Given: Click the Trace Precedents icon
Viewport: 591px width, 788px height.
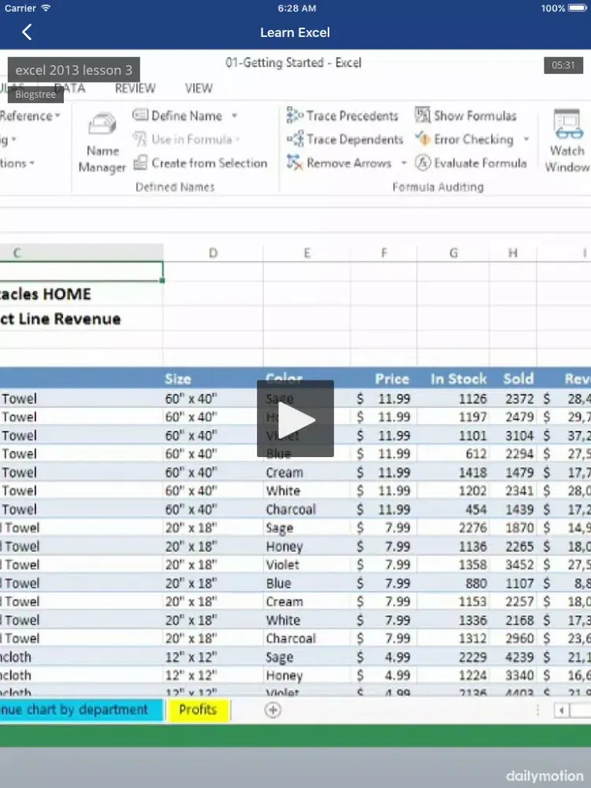Looking at the screenshot, I should click(295, 116).
